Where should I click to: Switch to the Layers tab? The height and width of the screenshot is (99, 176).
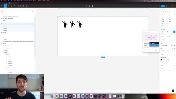coord(4,9)
